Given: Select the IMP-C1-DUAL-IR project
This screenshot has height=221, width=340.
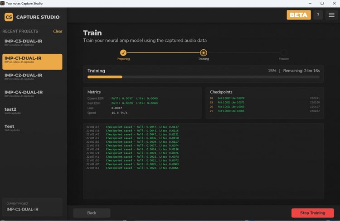Looking at the screenshot, I should [32, 61].
